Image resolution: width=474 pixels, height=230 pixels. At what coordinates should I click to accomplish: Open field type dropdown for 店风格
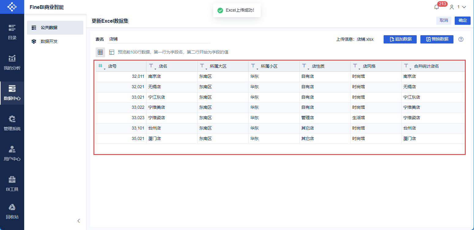click(x=359, y=69)
